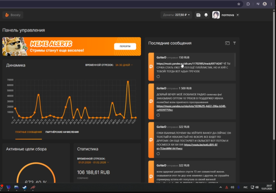
Task: Click the donation icon on 150 RUB message
Action: pyautogui.click(x=151, y=66)
